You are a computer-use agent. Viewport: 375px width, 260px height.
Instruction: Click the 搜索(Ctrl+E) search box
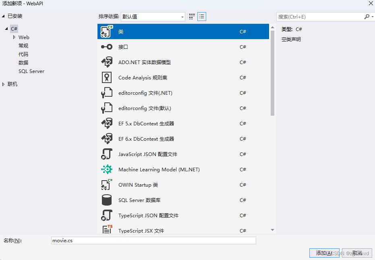click(x=320, y=17)
